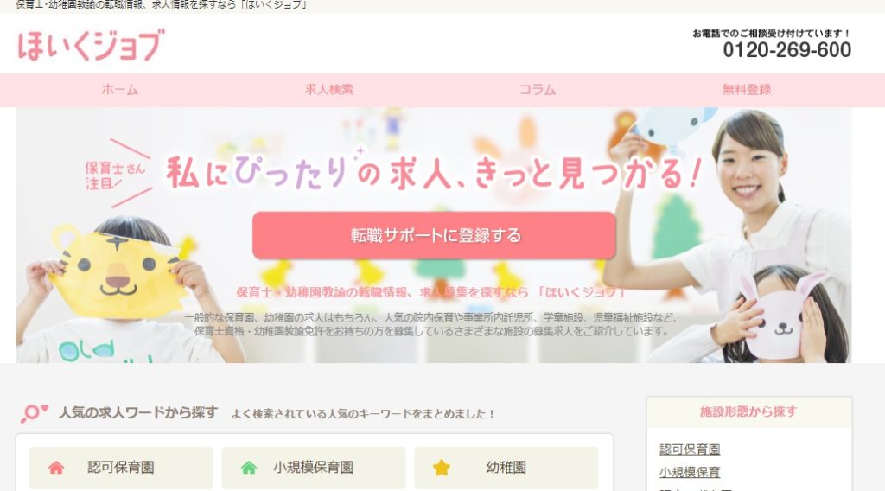Open the 求人検索 navigation item
The image size is (885, 491).
pos(328,90)
